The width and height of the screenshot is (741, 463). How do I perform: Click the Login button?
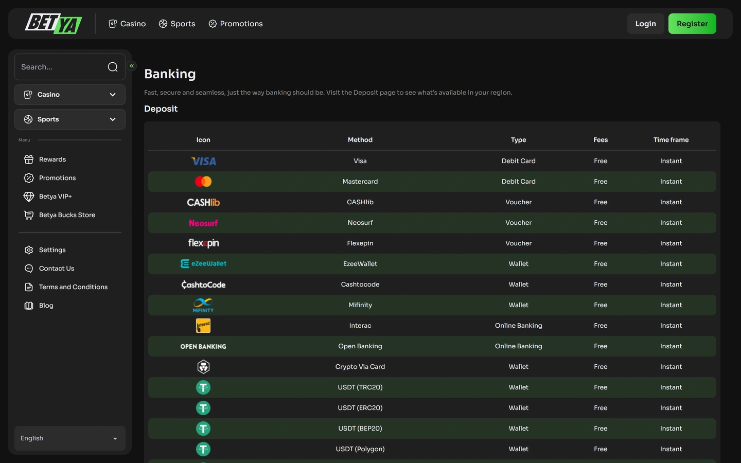click(646, 24)
